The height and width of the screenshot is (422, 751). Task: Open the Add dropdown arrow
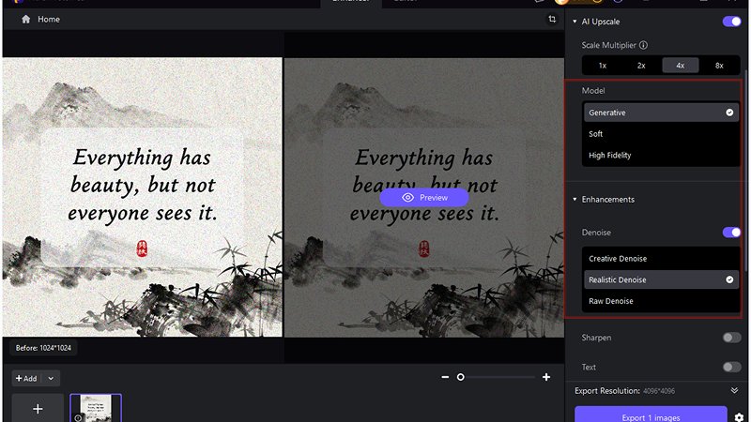[51, 379]
